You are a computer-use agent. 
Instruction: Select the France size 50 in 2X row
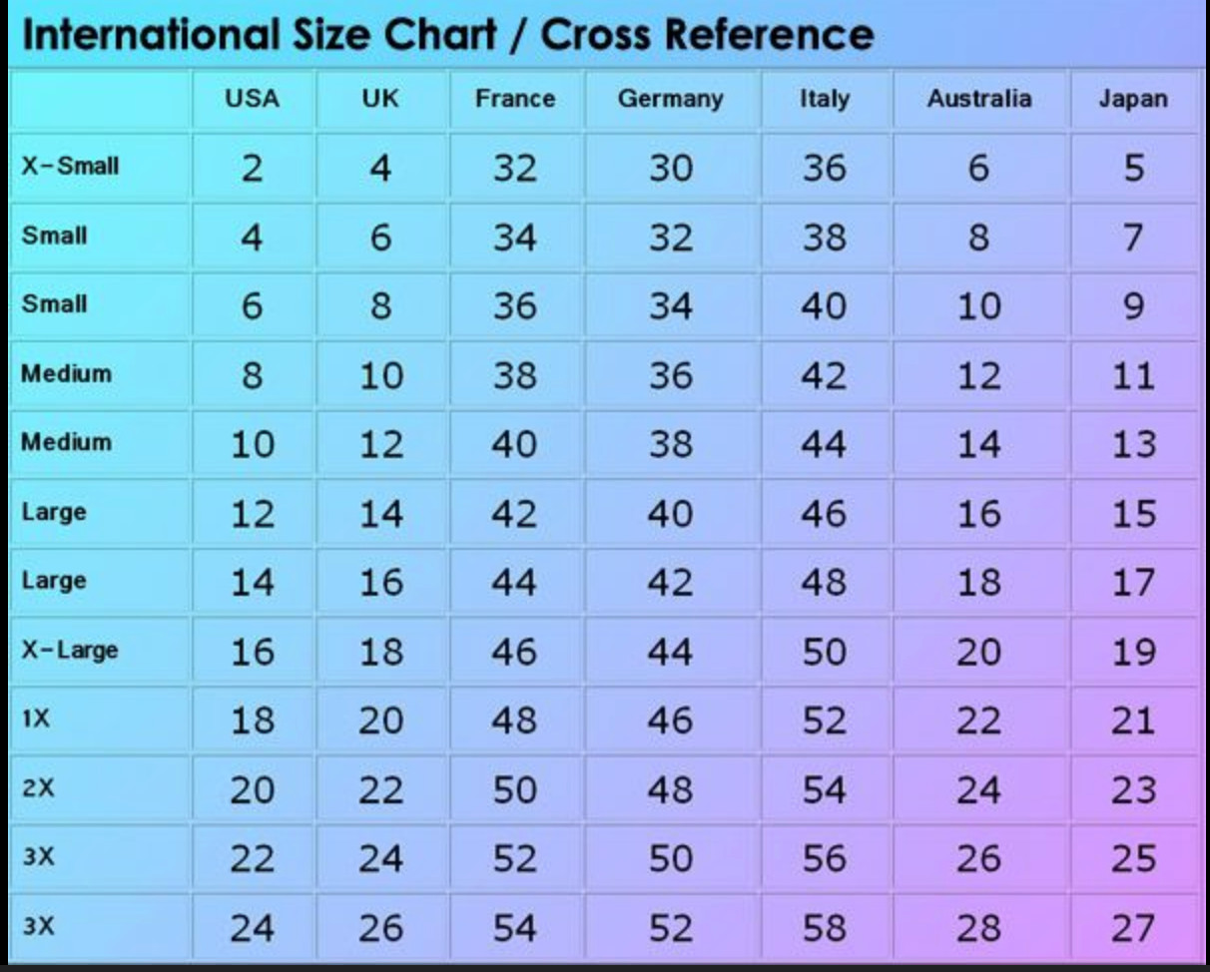[x=514, y=789]
